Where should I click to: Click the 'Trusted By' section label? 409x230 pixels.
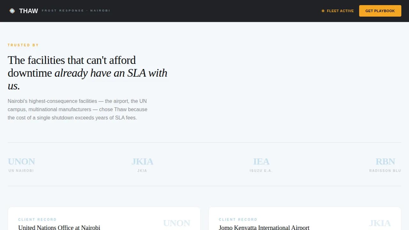23,45
